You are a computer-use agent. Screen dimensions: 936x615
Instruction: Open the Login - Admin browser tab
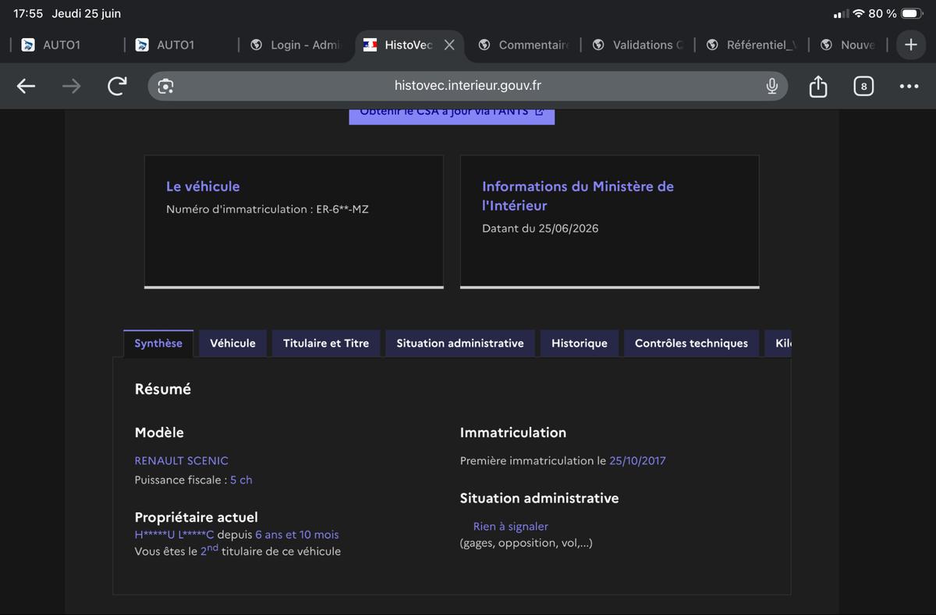[296, 45]
